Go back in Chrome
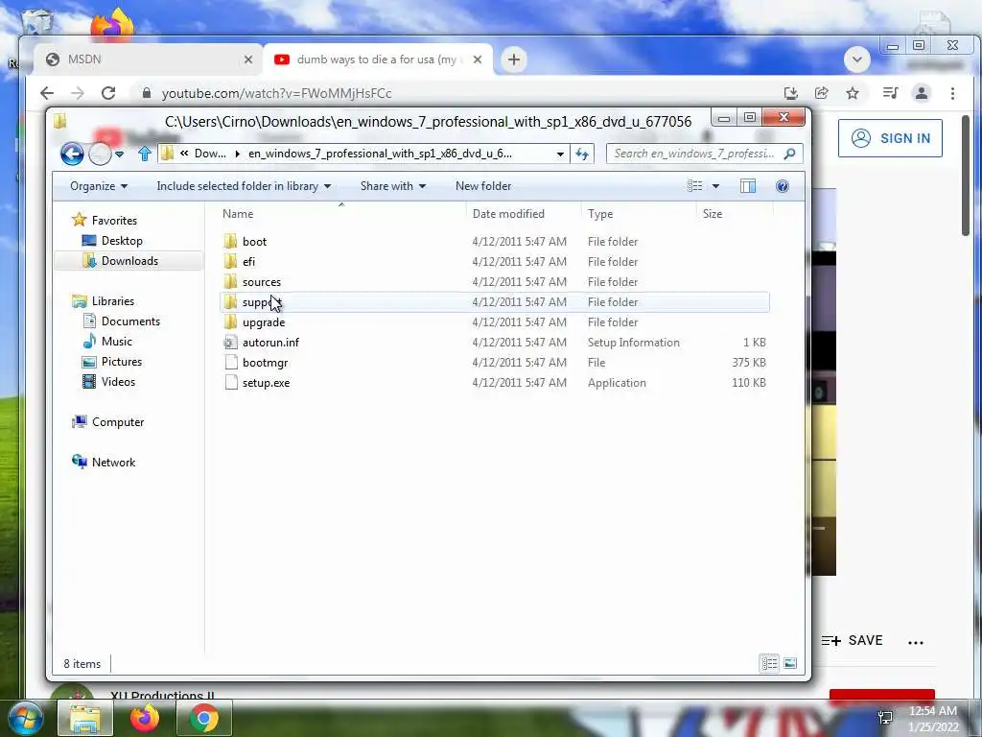 (x=47, y=93)
